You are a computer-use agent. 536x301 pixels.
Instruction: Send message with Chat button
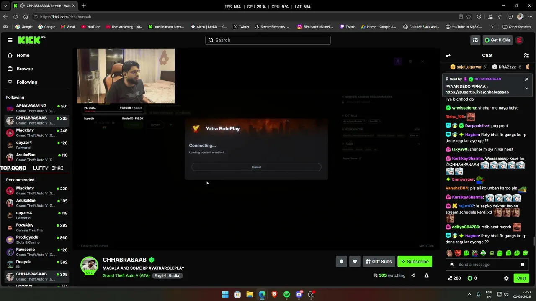521,278
